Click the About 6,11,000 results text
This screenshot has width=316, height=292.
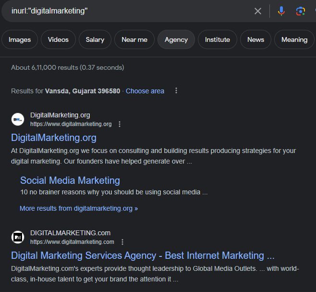tap(68, 67)
